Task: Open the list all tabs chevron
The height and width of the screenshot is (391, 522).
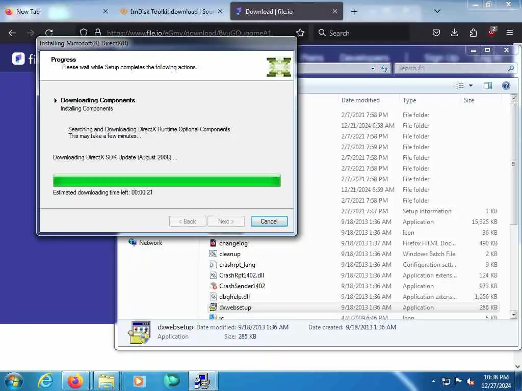Action: pos(437,11)
